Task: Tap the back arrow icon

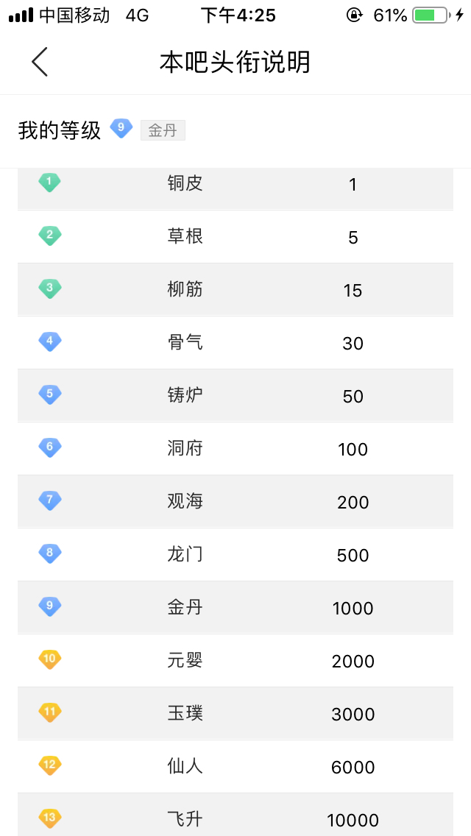Action: tap(40, 62)
